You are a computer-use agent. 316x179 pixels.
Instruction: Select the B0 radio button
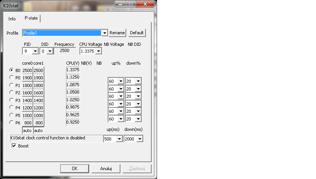coord(12,70)
